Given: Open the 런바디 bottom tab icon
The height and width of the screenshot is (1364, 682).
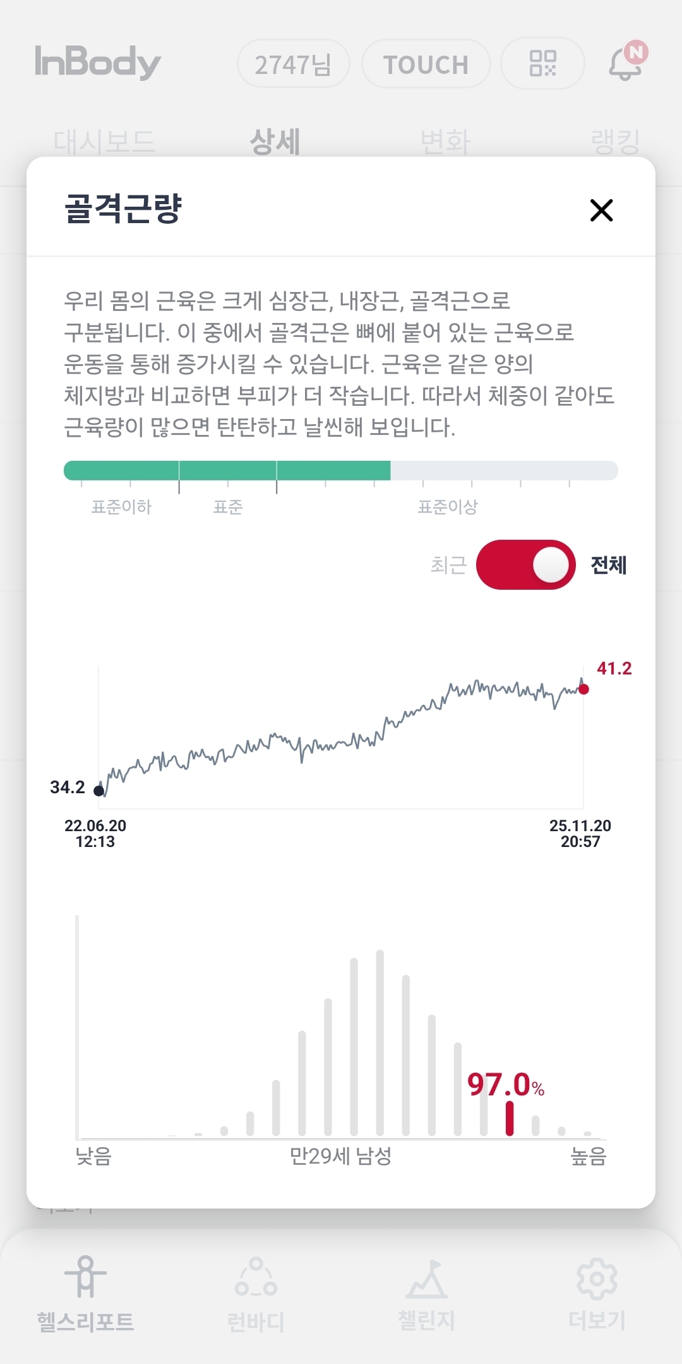Looking at the screenshot, I should click(256, 1276).
